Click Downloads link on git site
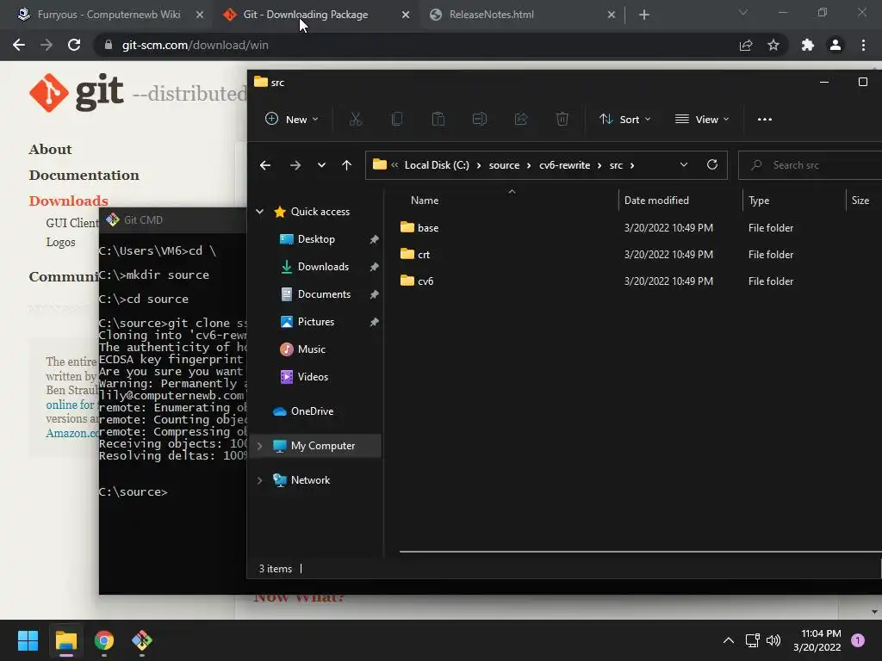 [68, 201]
